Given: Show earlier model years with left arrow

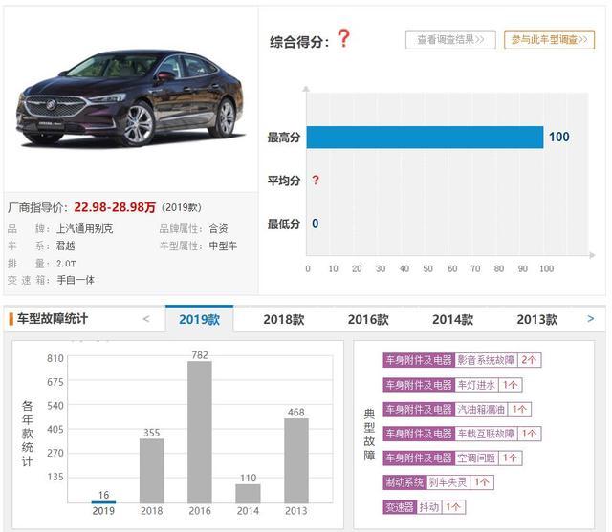Looking at the screenshot, I should (146, 319).
